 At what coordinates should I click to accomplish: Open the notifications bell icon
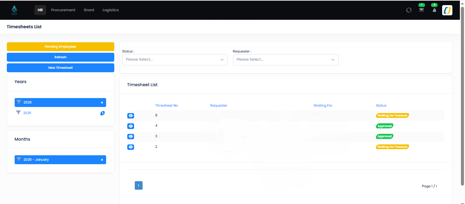434,10
